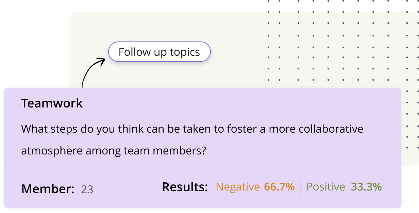Screen dimensions: 419x213
Task: Click the collaborative atmosphere question text
Action: click(192, 140)
